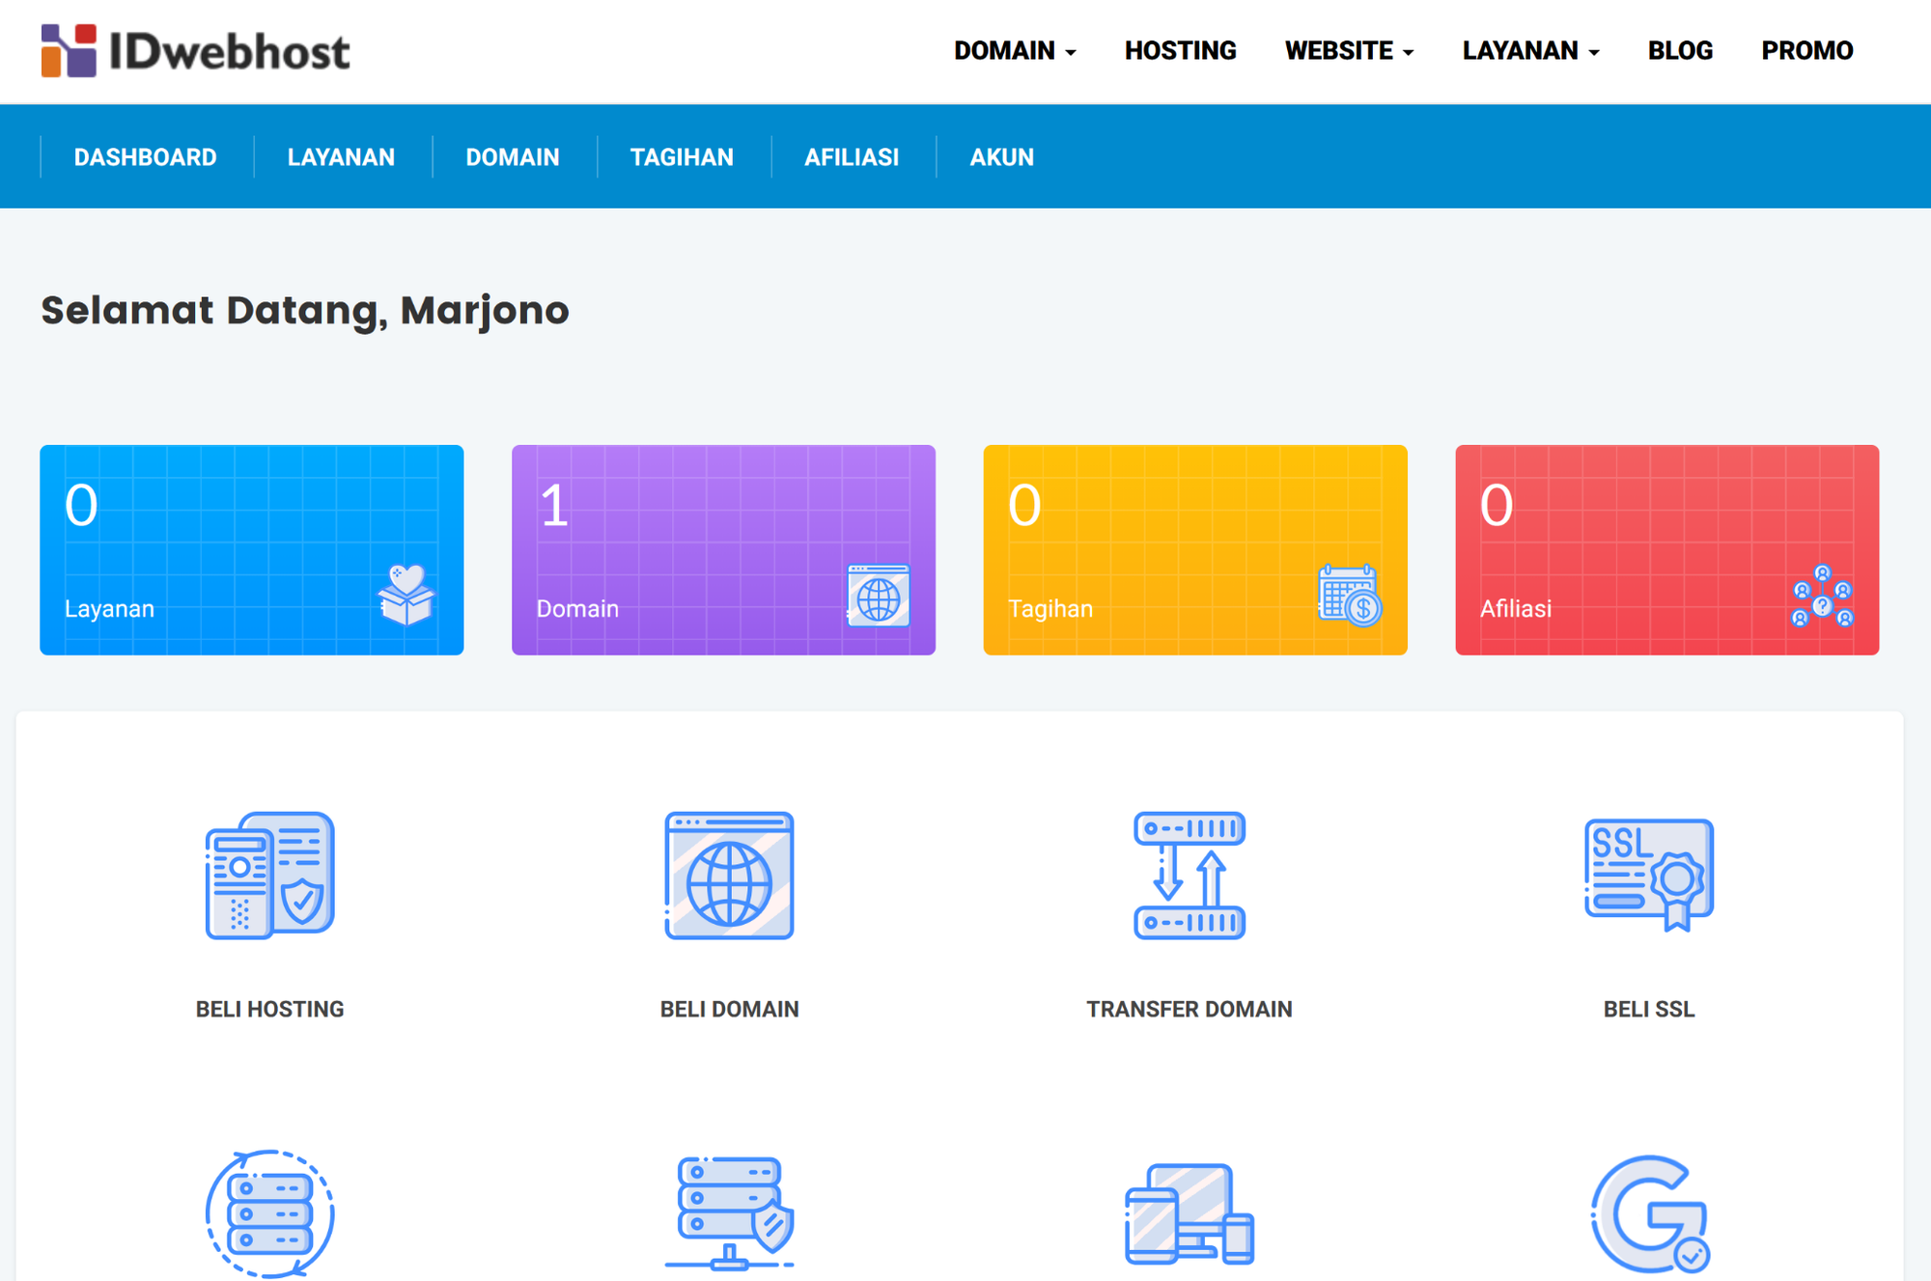Viewport: 1931px width, 1281px height.
Task: Open the BLOG link in header
Action: click(x=1680, y=50)
